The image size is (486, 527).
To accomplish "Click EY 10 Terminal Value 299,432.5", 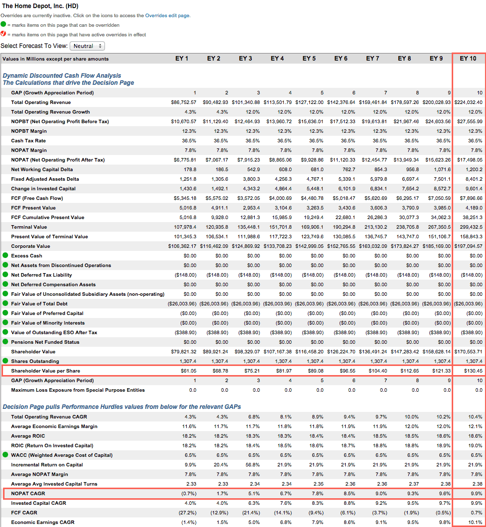I will 471,227.
